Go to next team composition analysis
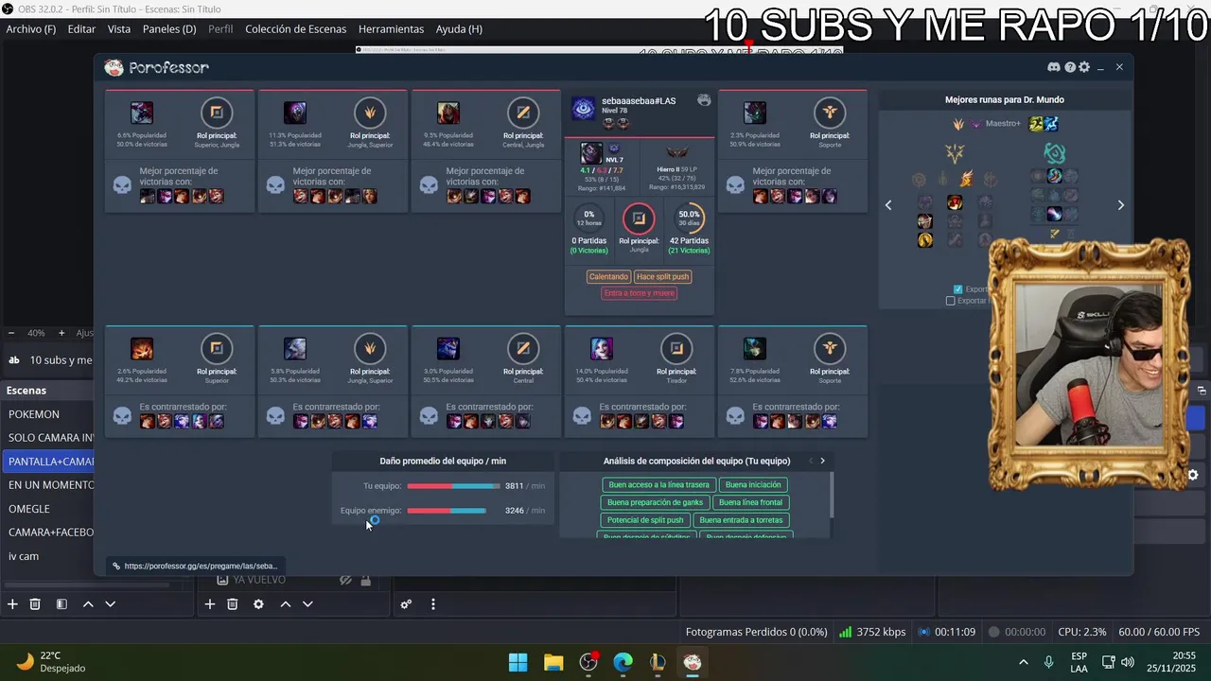Screen dimensions: 1211x681 point(822,461)
